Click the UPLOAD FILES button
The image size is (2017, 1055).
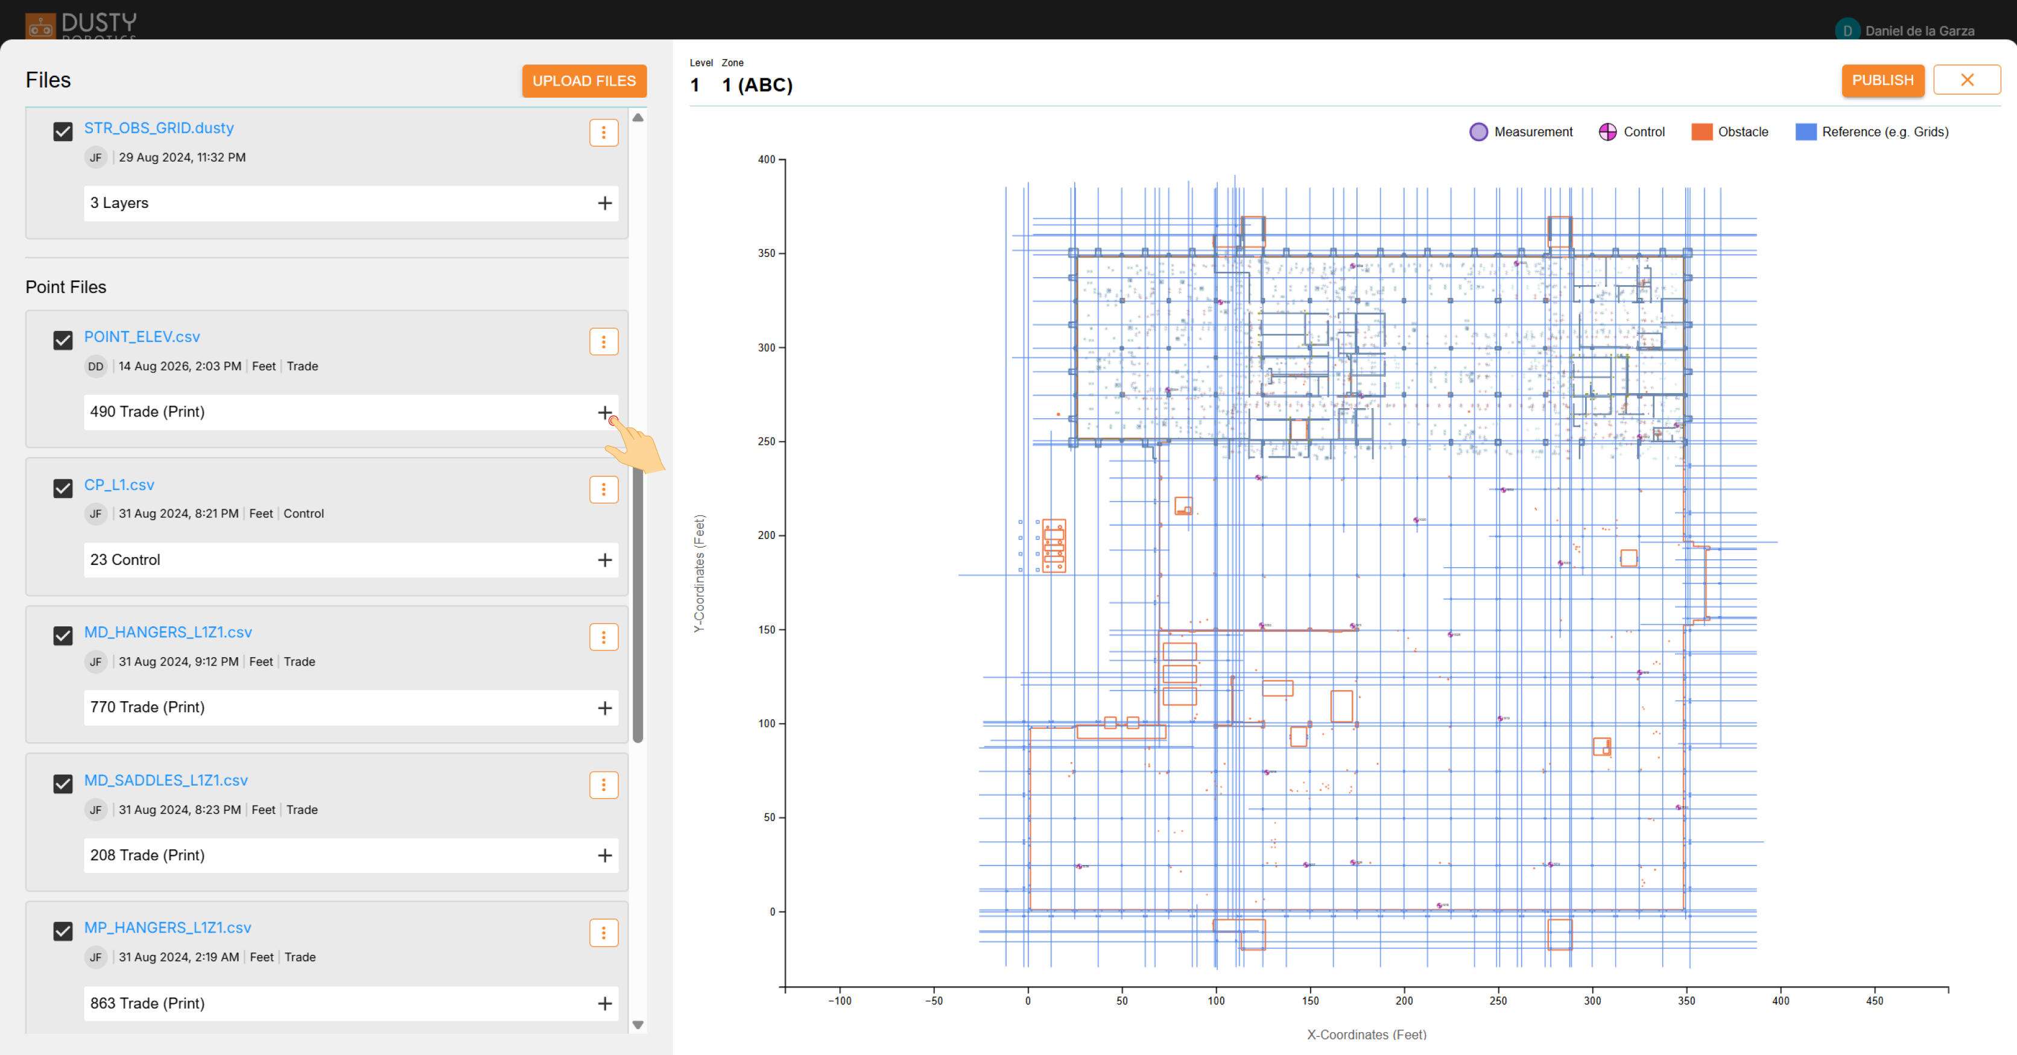point(584,81)
